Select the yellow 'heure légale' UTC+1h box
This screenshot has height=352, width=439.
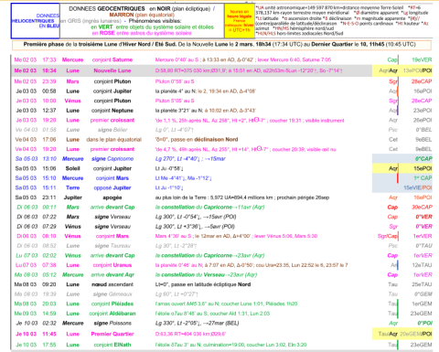240,21
